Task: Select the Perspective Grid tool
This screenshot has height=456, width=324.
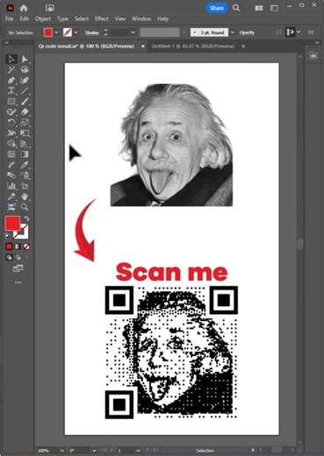Action: click(x=25, y=144)
